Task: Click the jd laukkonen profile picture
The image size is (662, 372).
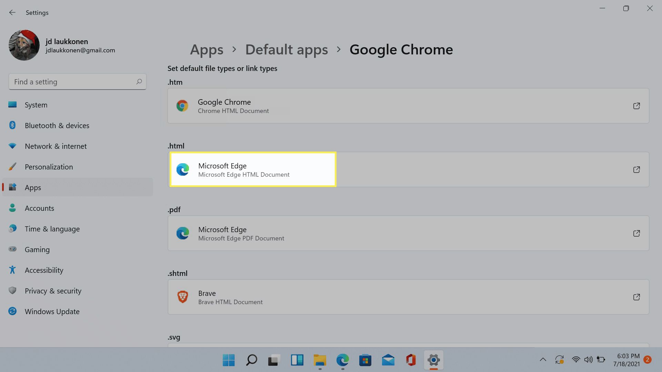Action: pos(24,45)
